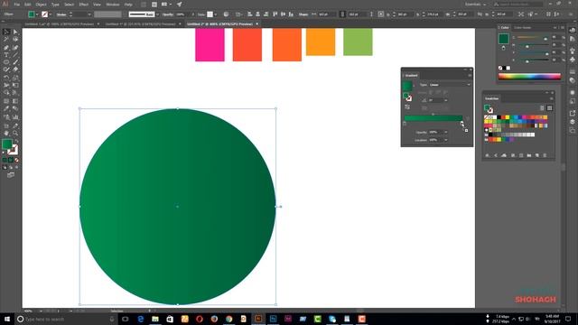Viewport: 578px width, 325px height.
Task: Open the File menu
Action: [16, 5]
